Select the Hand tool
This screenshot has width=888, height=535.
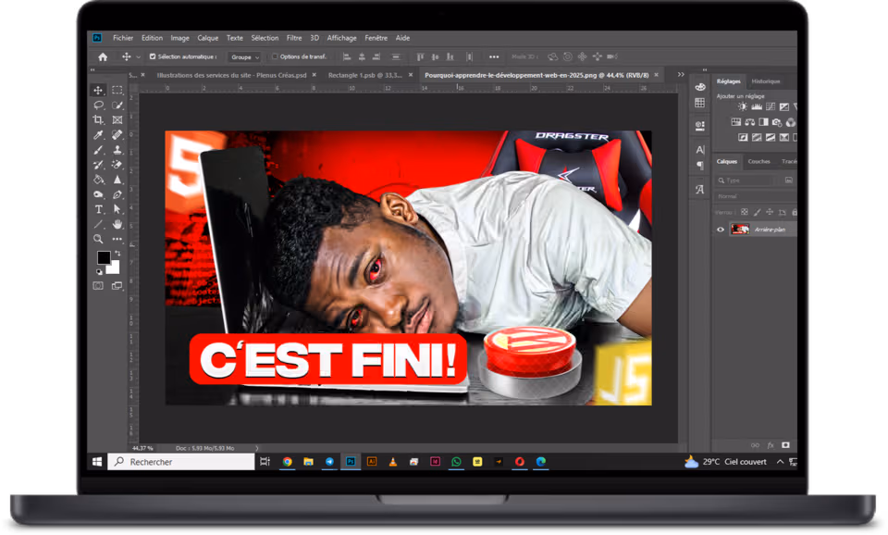point(117,224)
